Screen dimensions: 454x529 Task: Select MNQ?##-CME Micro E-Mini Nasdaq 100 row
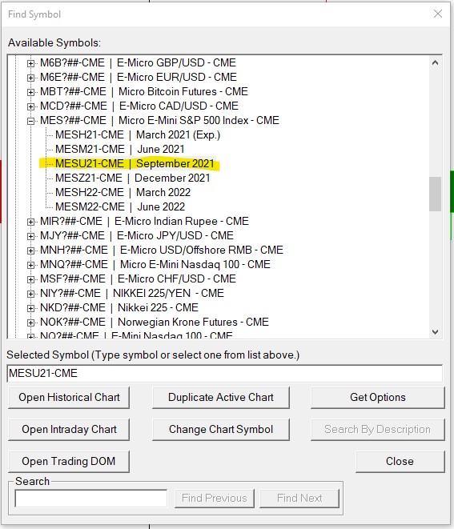155,264
